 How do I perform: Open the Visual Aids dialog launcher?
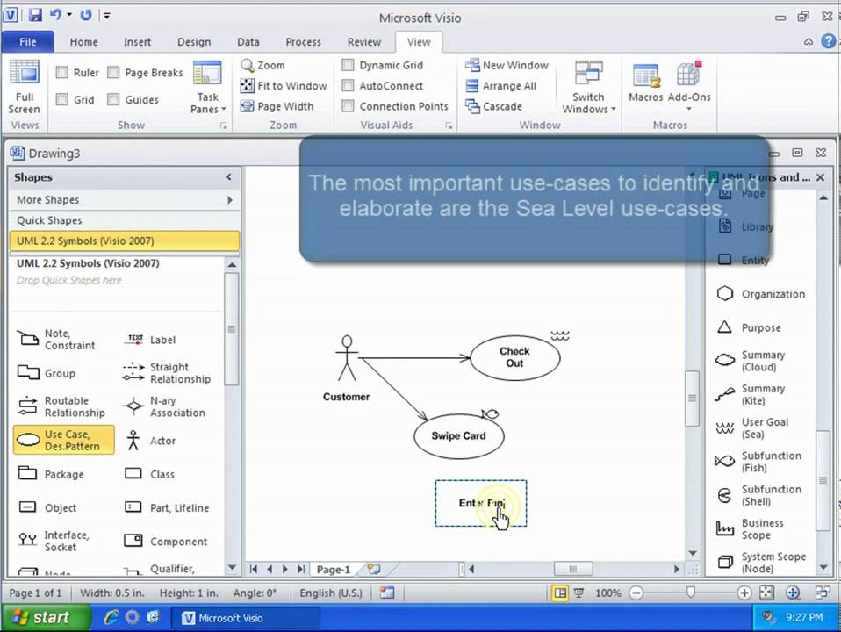449,126
